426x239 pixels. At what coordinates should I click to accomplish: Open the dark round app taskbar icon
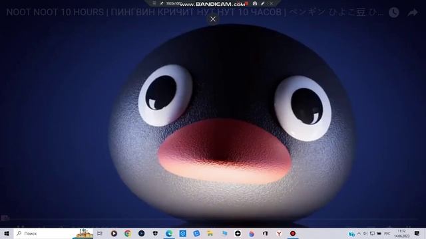coord(141,233)
